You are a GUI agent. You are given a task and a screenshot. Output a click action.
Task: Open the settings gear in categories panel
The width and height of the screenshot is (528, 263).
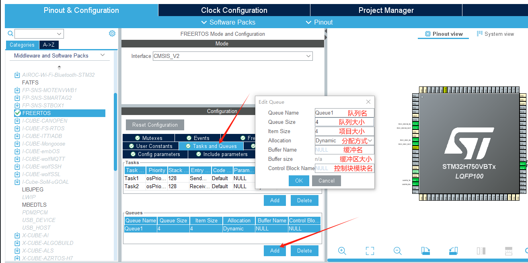click(112, 33)
